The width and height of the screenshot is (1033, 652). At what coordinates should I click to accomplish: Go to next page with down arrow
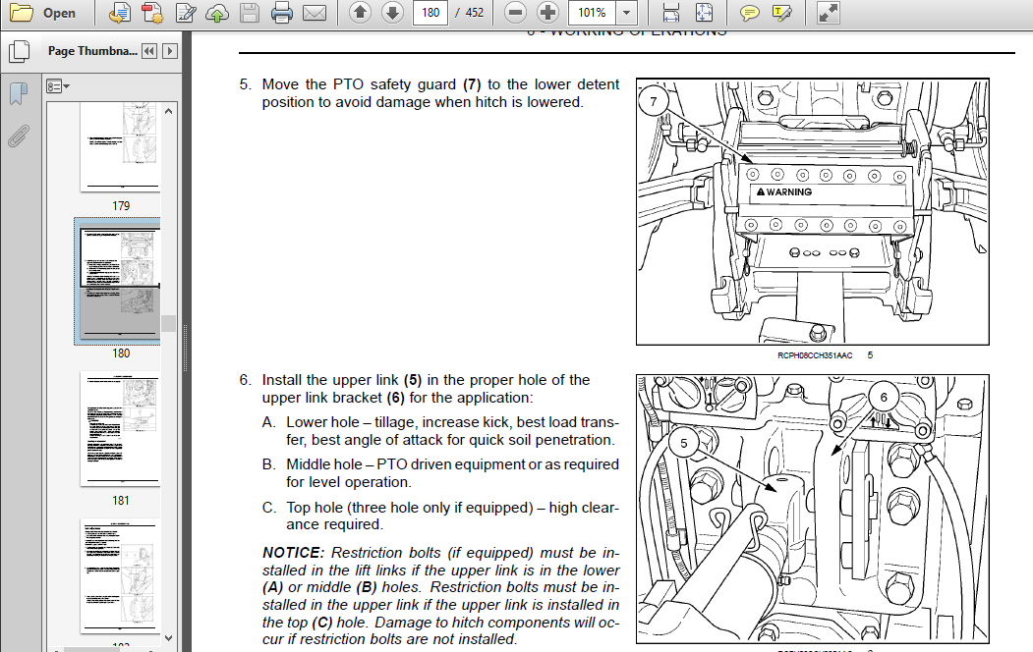pos(392,12)
